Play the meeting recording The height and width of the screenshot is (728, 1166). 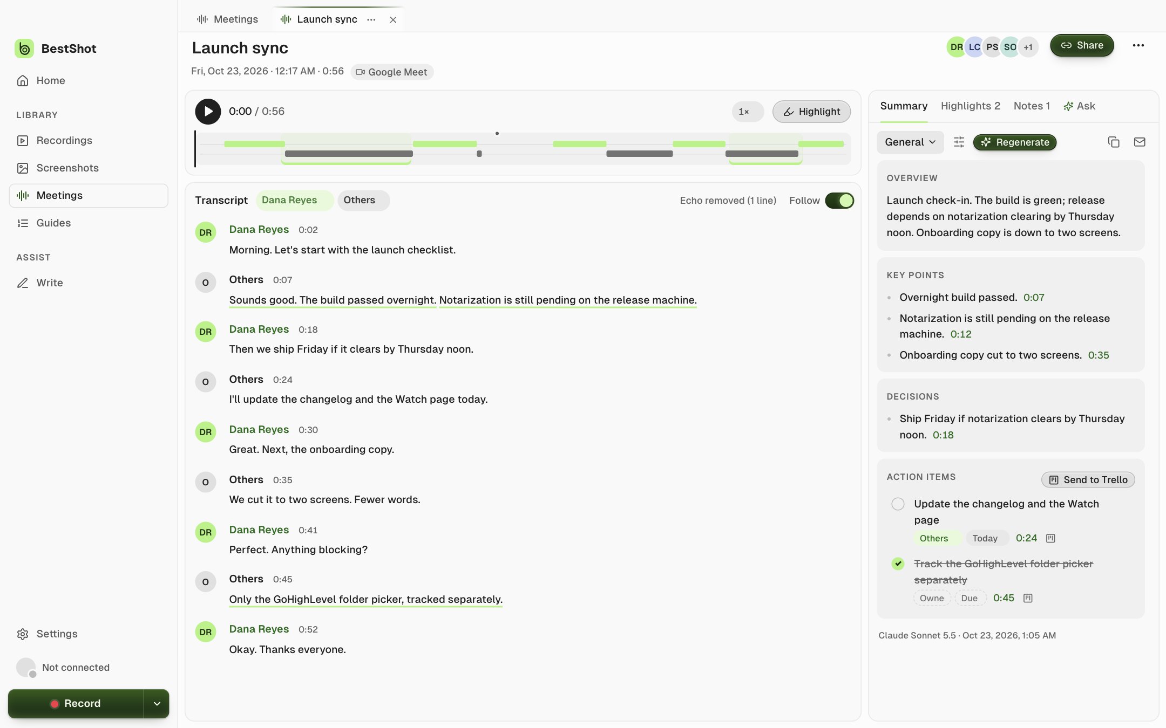208,112
